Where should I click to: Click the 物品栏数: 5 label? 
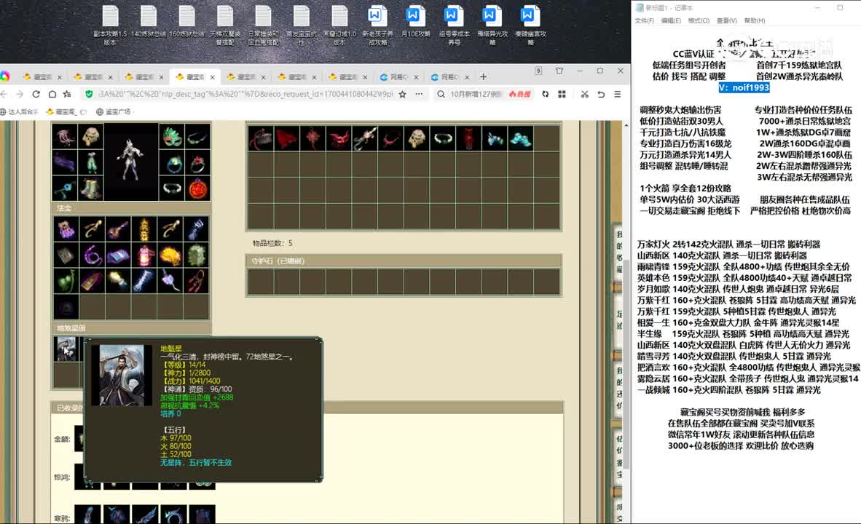(272, 243)
